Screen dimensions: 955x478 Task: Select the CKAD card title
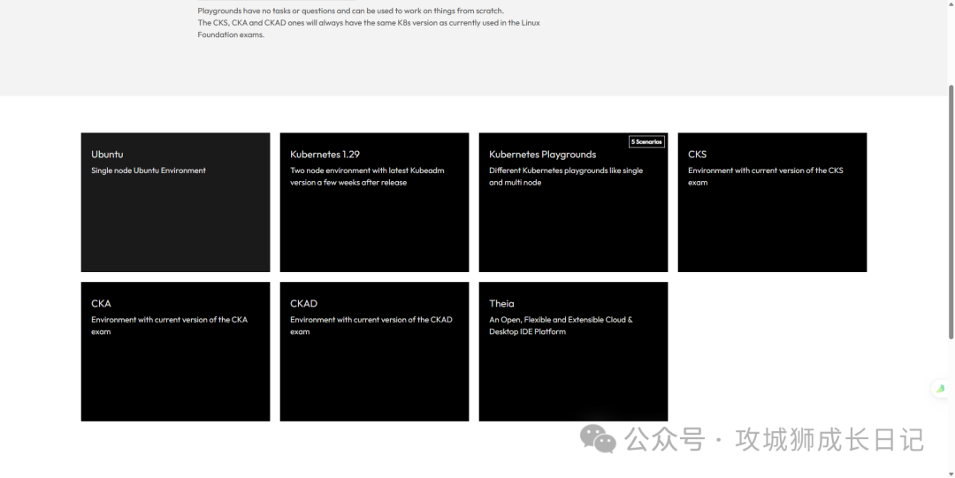click(303, 303)
